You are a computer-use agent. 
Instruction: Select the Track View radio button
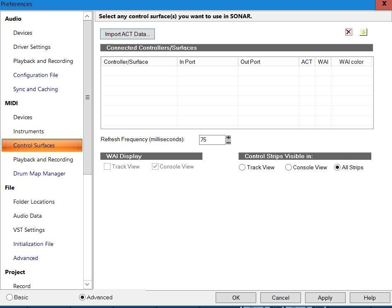click(x=242, y=168)
